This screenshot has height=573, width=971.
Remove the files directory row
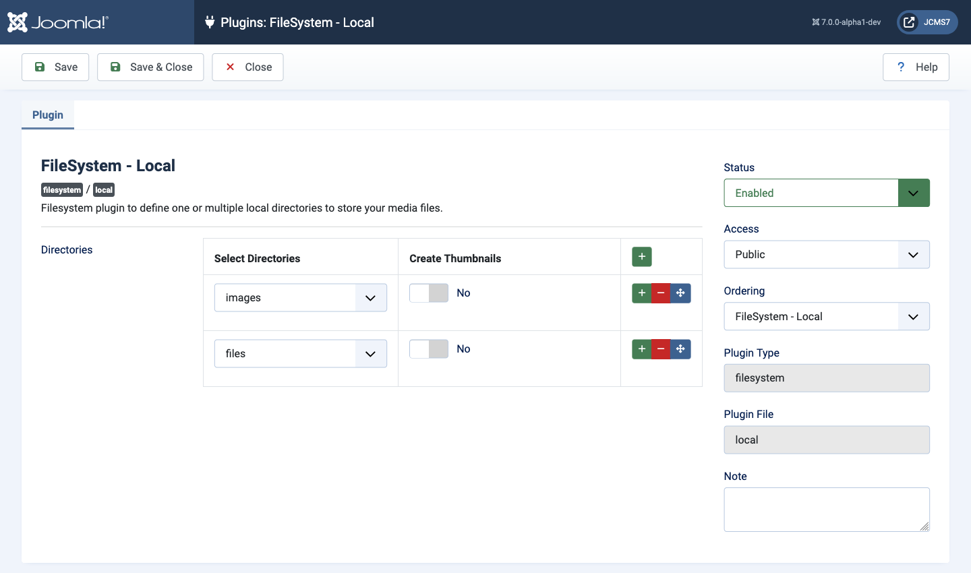(661, 349)
